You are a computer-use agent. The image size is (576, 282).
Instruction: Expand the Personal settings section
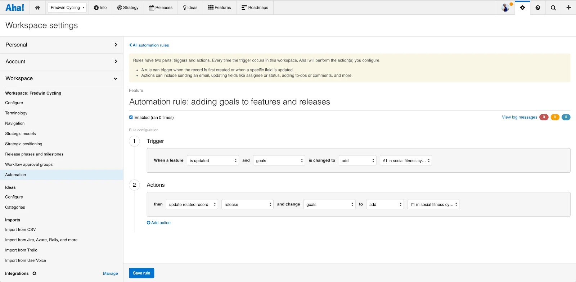point(62,45)
